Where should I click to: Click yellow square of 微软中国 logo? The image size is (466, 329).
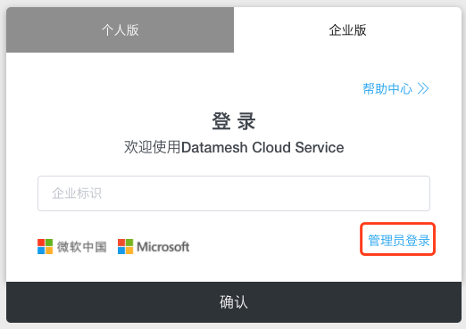tap(49, 251)
